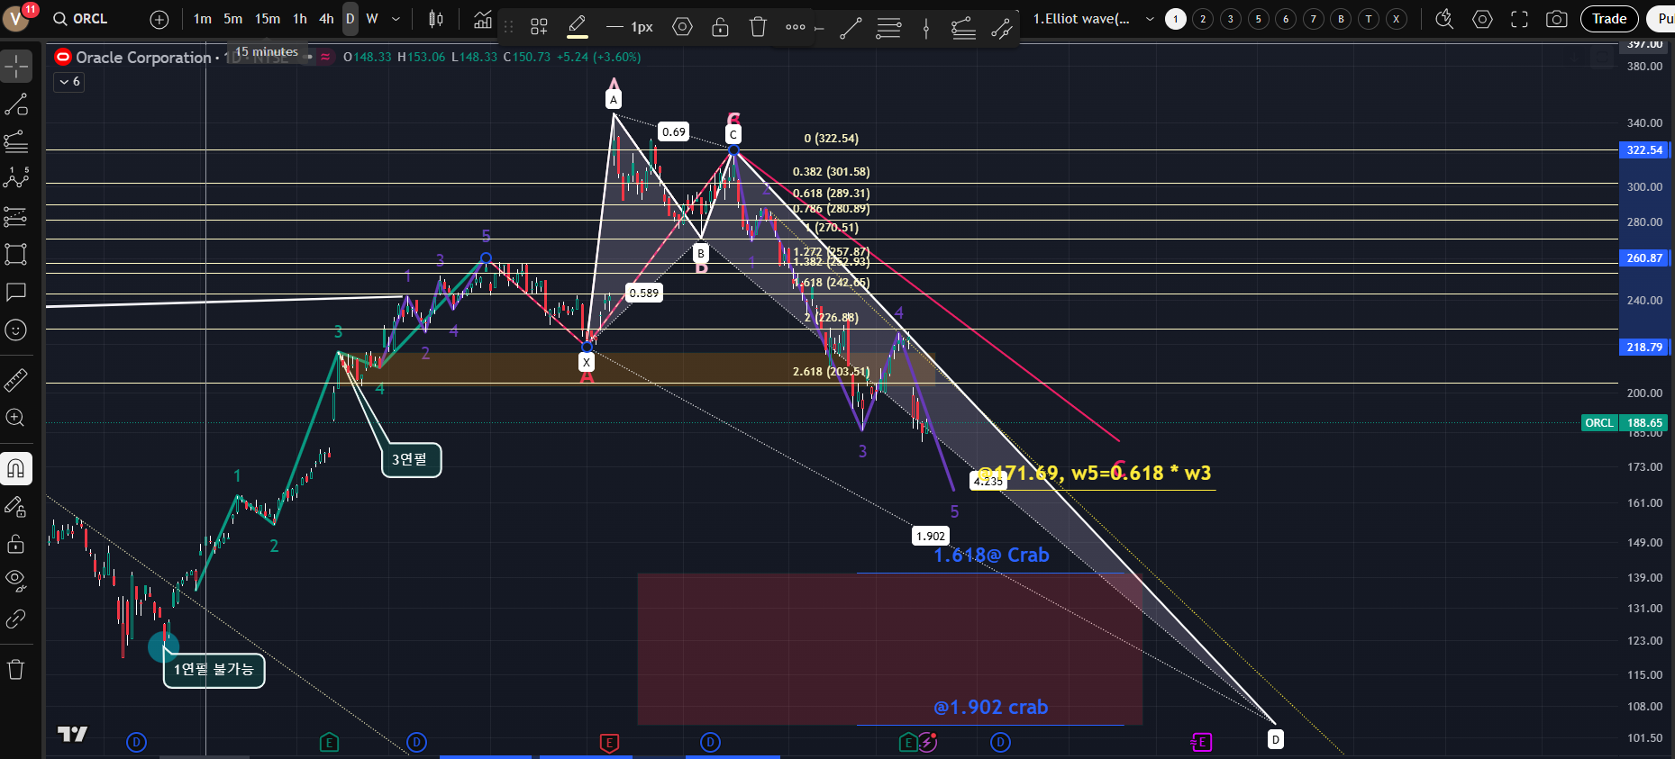
Task: Change line color with the pencil swatch
Action: pyautogui.click(x=578, y=27)
